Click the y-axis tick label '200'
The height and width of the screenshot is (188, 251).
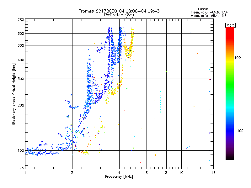tap(21, 105)
